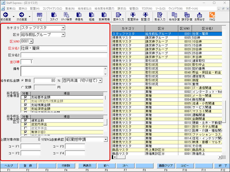Viewport: 230px width, 172px height.
Task: Expand the カテゴリ dropdown
Action: 63,27
